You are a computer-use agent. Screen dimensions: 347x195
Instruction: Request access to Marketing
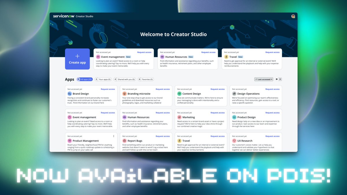[218, 113]
